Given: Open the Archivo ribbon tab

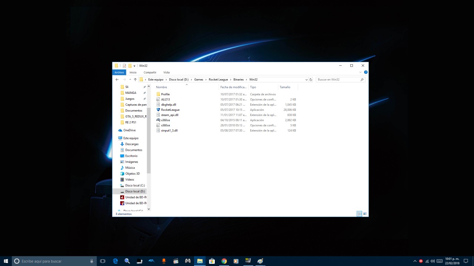Looking at the screenshot, I should click(119, 72).
